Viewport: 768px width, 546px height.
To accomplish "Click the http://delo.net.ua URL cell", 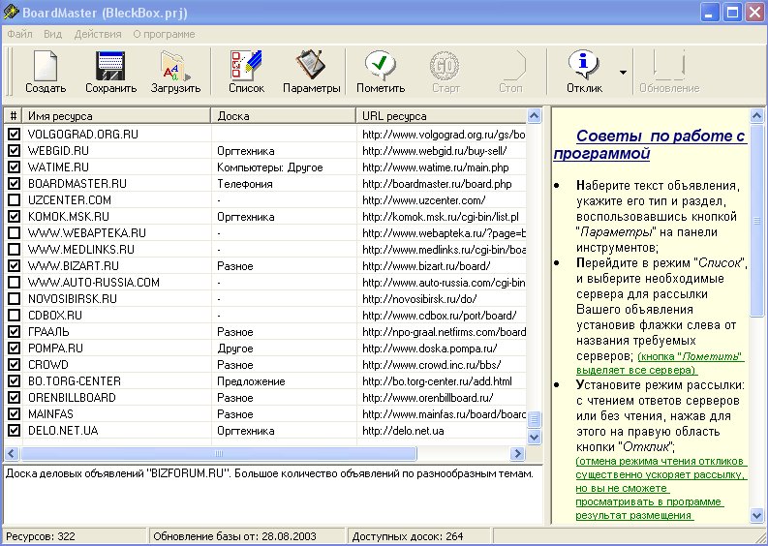I will (x=403, y=431).
